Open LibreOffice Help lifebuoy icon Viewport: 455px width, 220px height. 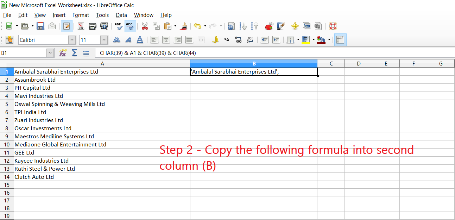pyautogui.click(x=333, y=26)
